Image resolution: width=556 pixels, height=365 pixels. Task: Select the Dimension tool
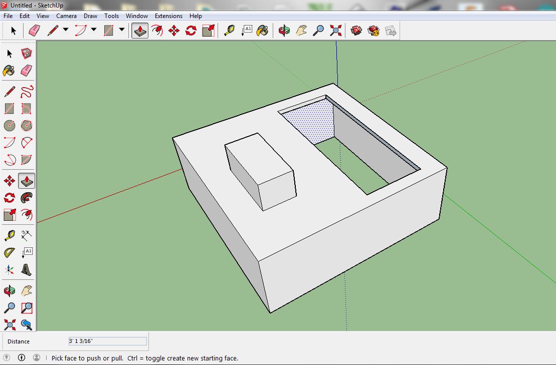coord(27,235)
